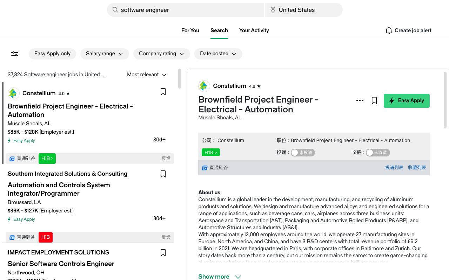Toggle the 未投递 applied switch
The image size is (449, 280).
coord(303,153)
